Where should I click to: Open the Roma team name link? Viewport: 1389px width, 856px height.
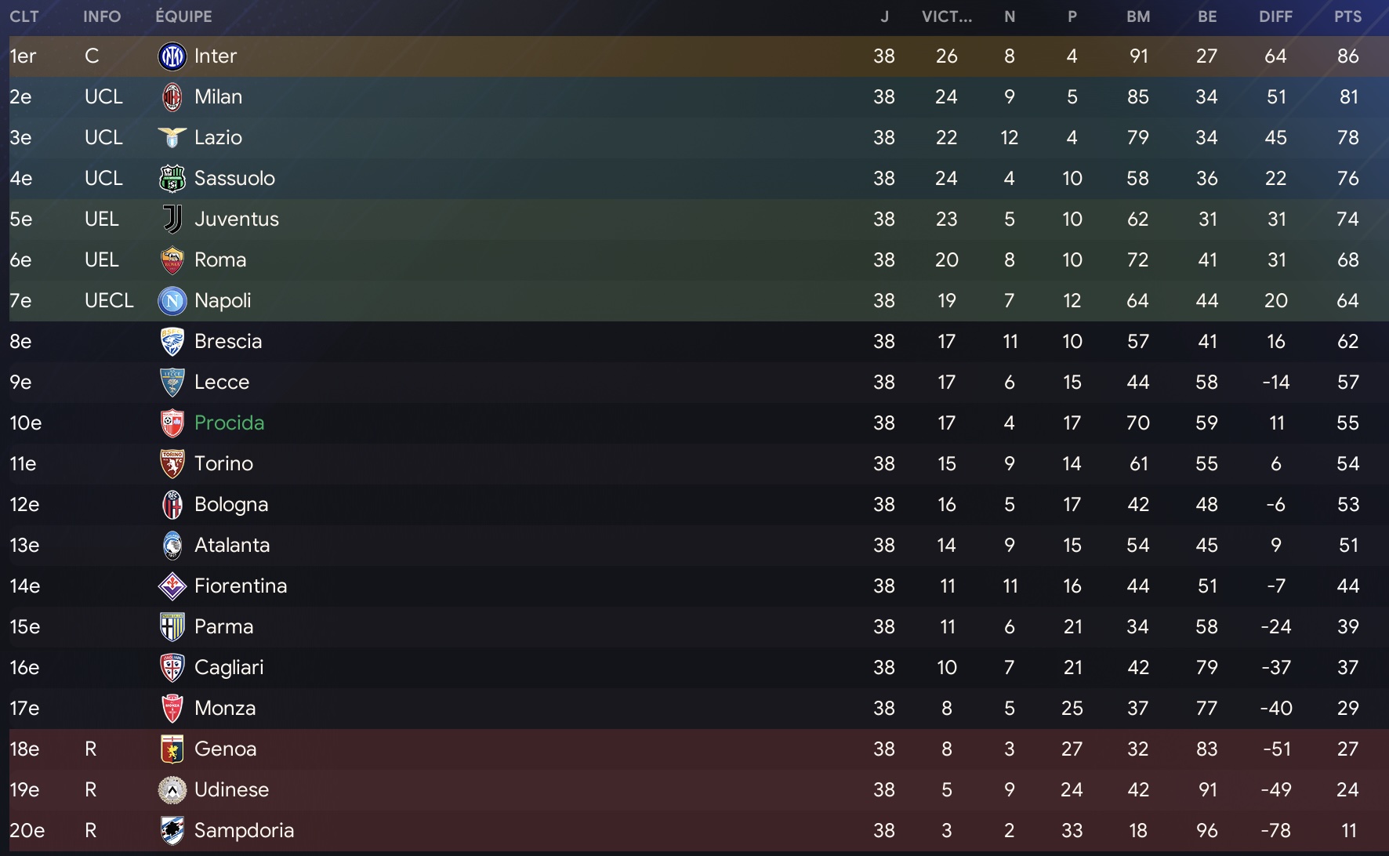click(220, 260)
